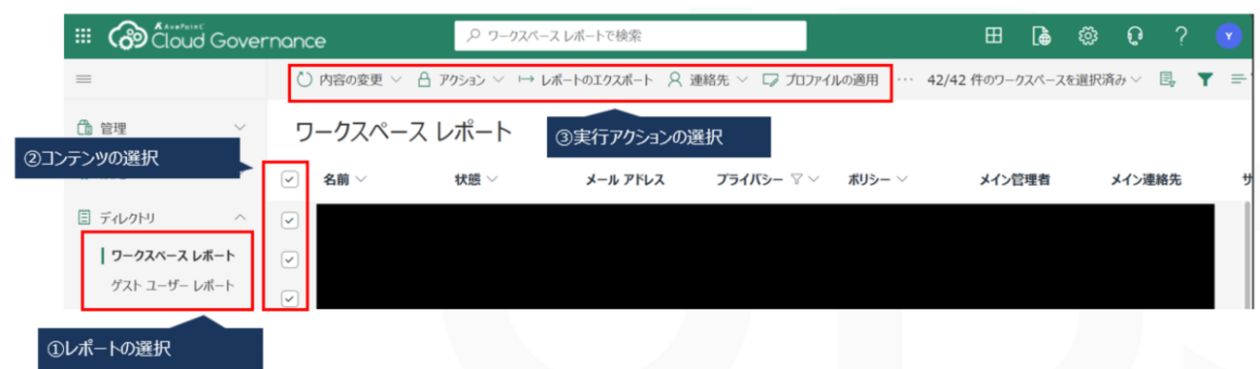Uncheck the first row checkbox
The width and height of the screenshot is (1260, 369).
289,220
